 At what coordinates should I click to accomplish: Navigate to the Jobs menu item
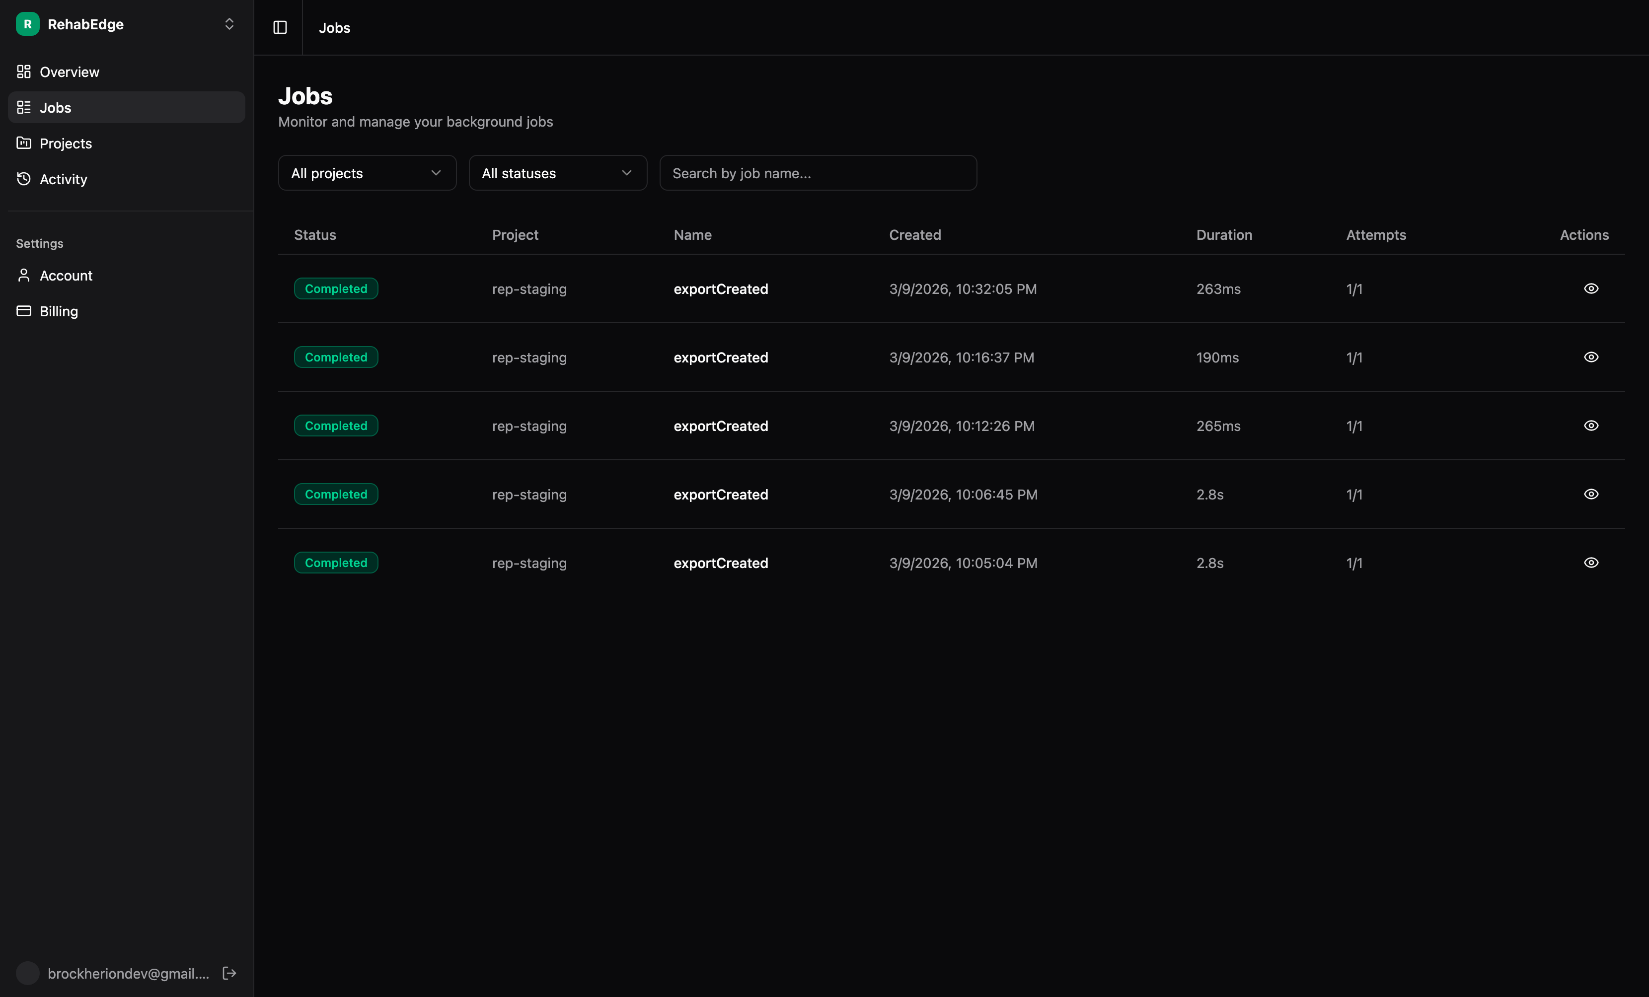click(55, 107)
